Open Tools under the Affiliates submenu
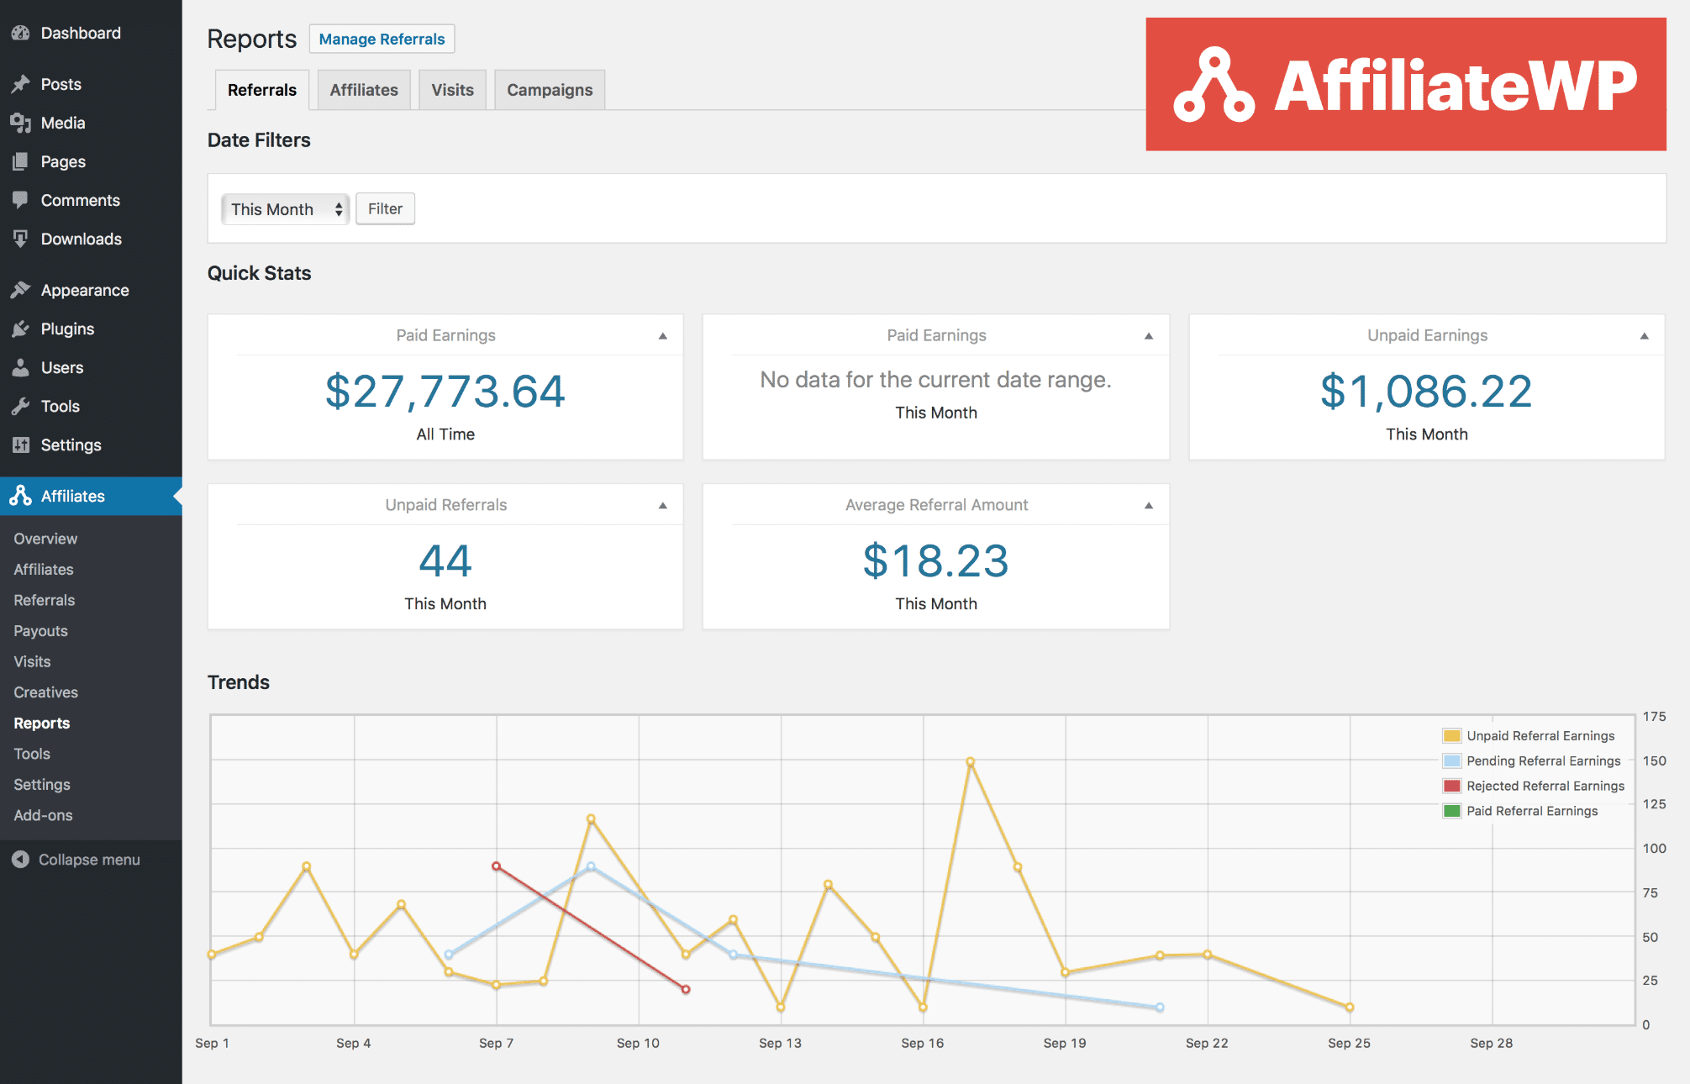Screen dimensions: 1690x1084 32,754
